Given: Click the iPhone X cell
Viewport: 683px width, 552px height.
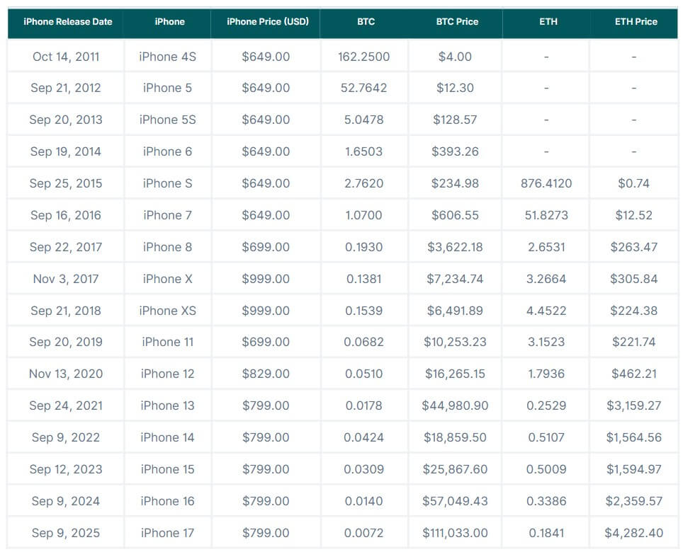Looking at the screenshot, I should point(167,278).
